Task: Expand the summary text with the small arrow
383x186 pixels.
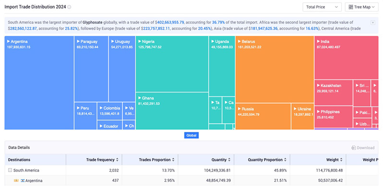Action: 373,23
